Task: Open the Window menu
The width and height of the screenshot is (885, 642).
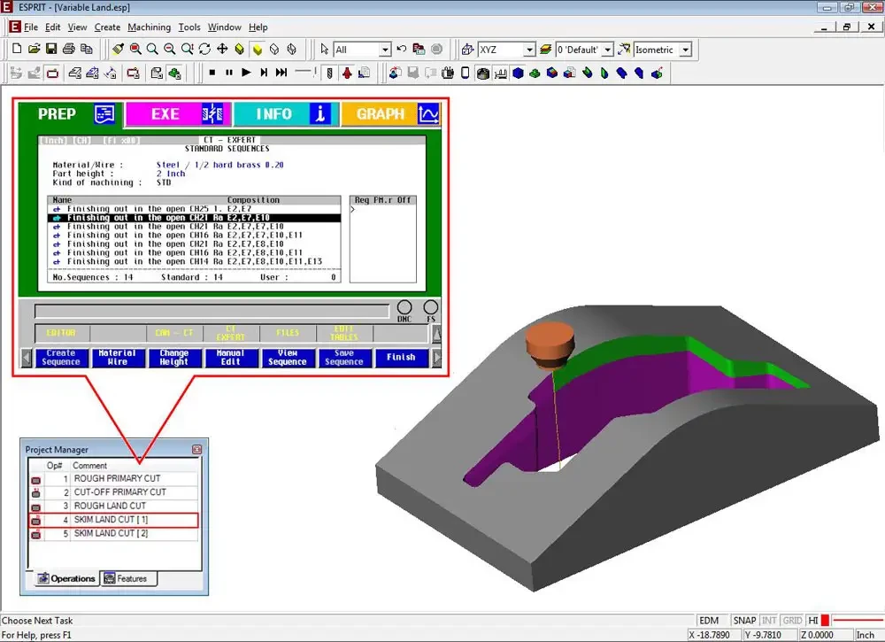Action: tap(224, 27)
